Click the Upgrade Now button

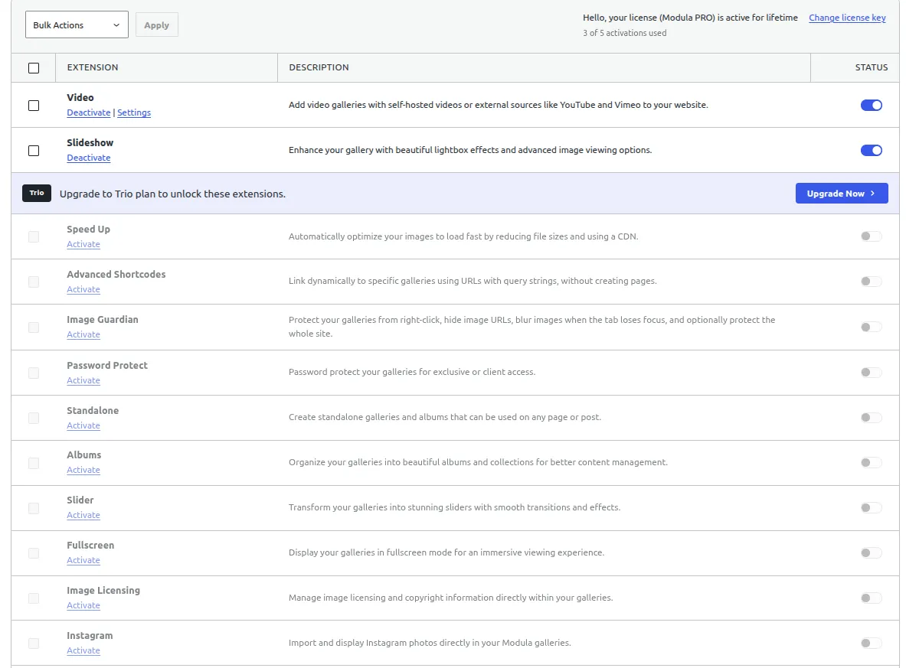tap(841, 194)
